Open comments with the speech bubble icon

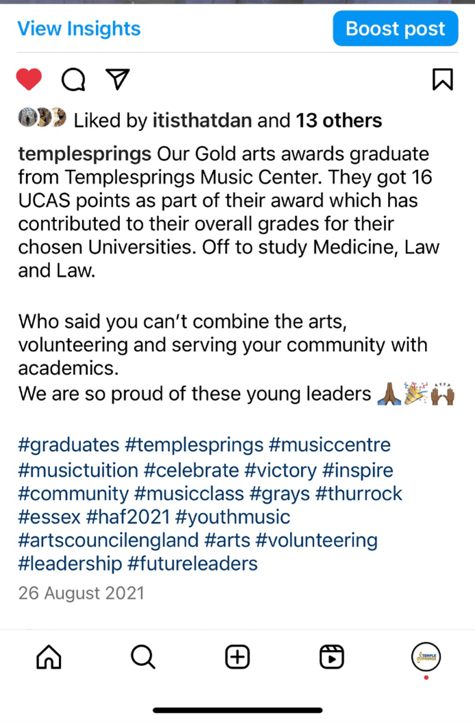(73, 80)
